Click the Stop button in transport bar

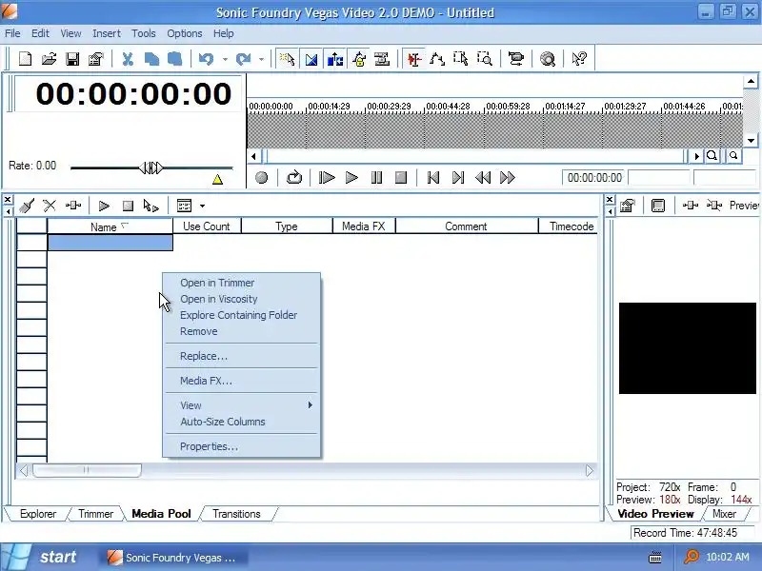pos(401,178)
